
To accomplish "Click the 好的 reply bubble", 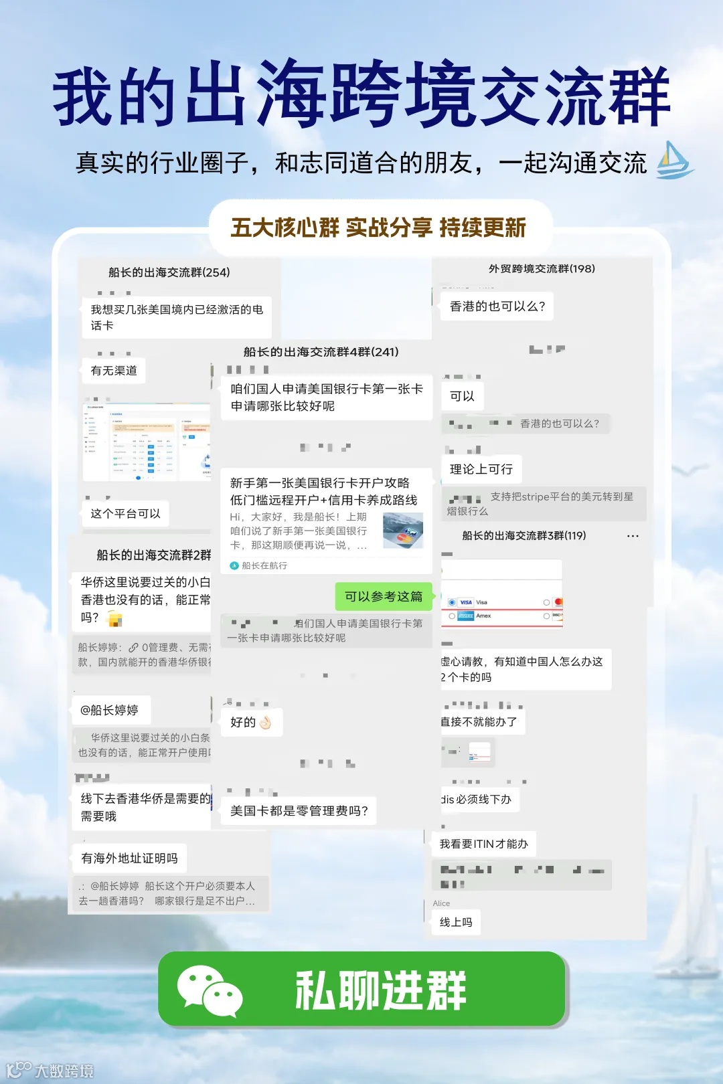I will click(252, 723).
